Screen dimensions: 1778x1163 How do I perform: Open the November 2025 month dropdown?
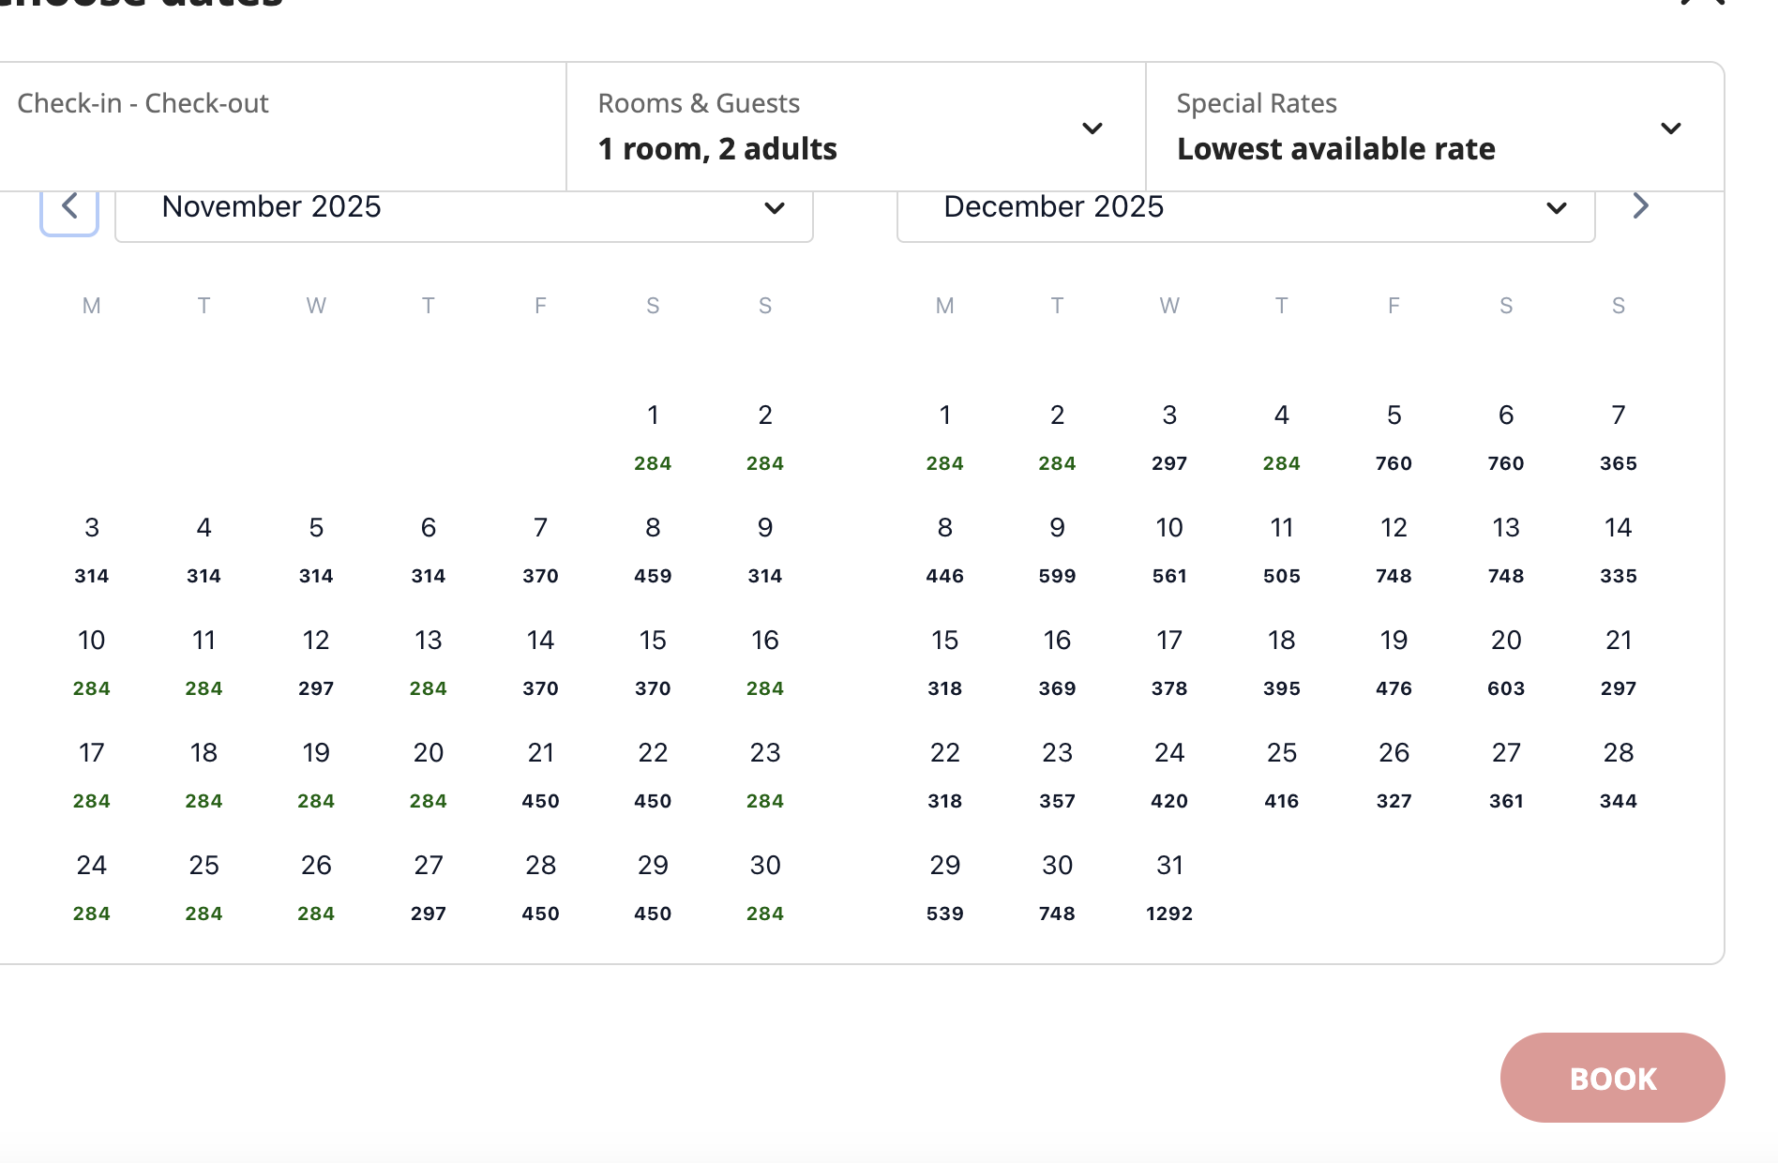pyautogui.click(x=463, y=208)
